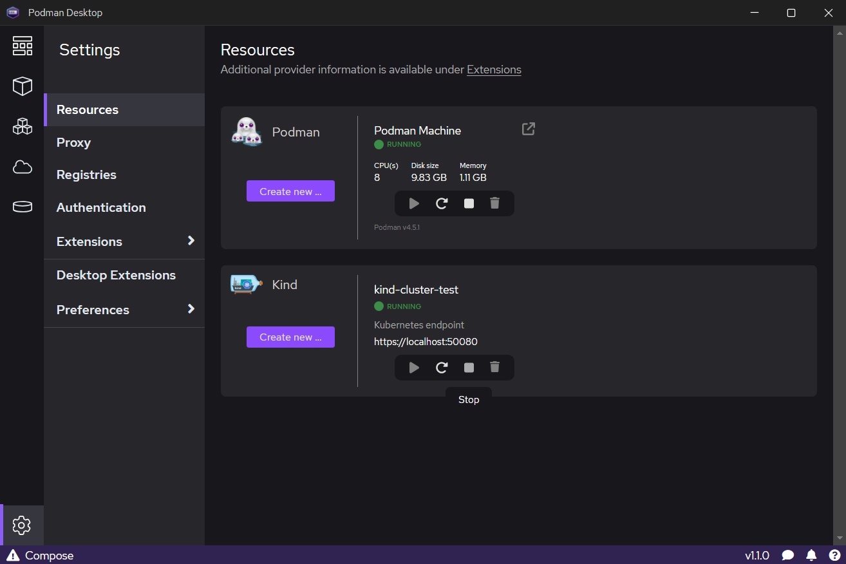Delete the kind-cluster-test cluster
The width and height of the screenshot is (846, 564).
coord(494,368)
